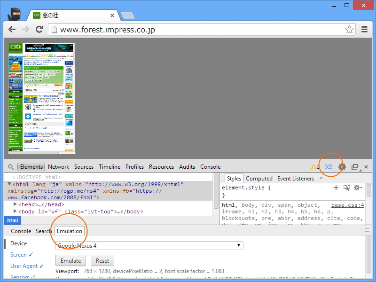Image resolution: width=376 pixels, height=282 pixels.
Task: Open the User Agent emulation section
Action: (27, 266)
